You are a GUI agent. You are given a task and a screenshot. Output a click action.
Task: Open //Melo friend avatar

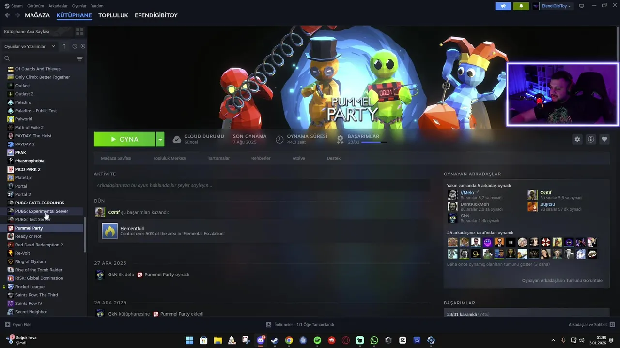click(x=452, y=195)
